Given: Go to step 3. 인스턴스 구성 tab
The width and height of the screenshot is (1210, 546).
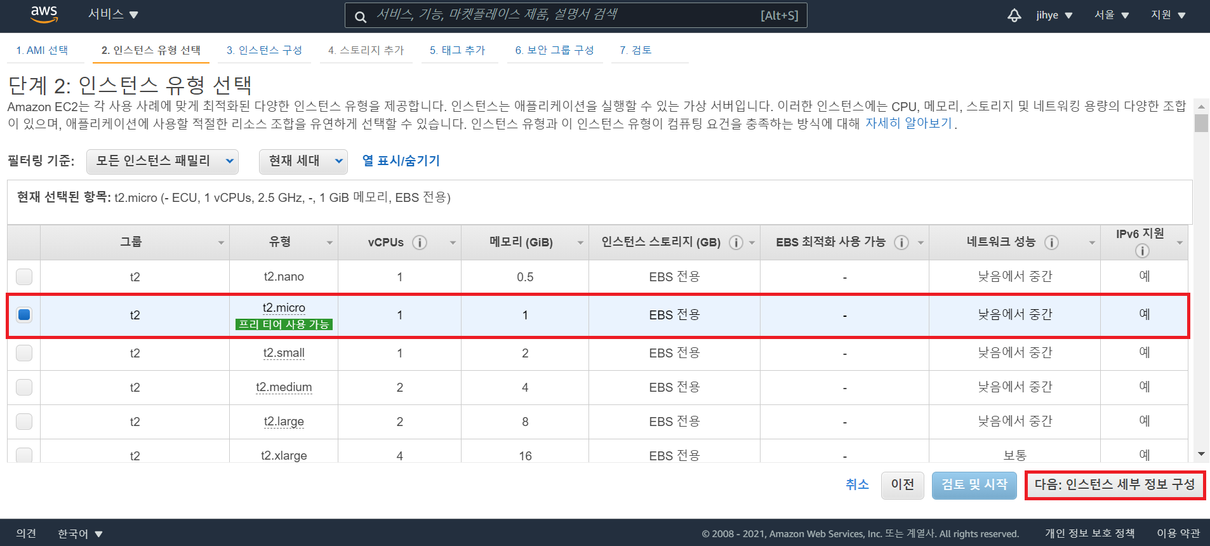Looking at the screenshot, I should [264, 50].
